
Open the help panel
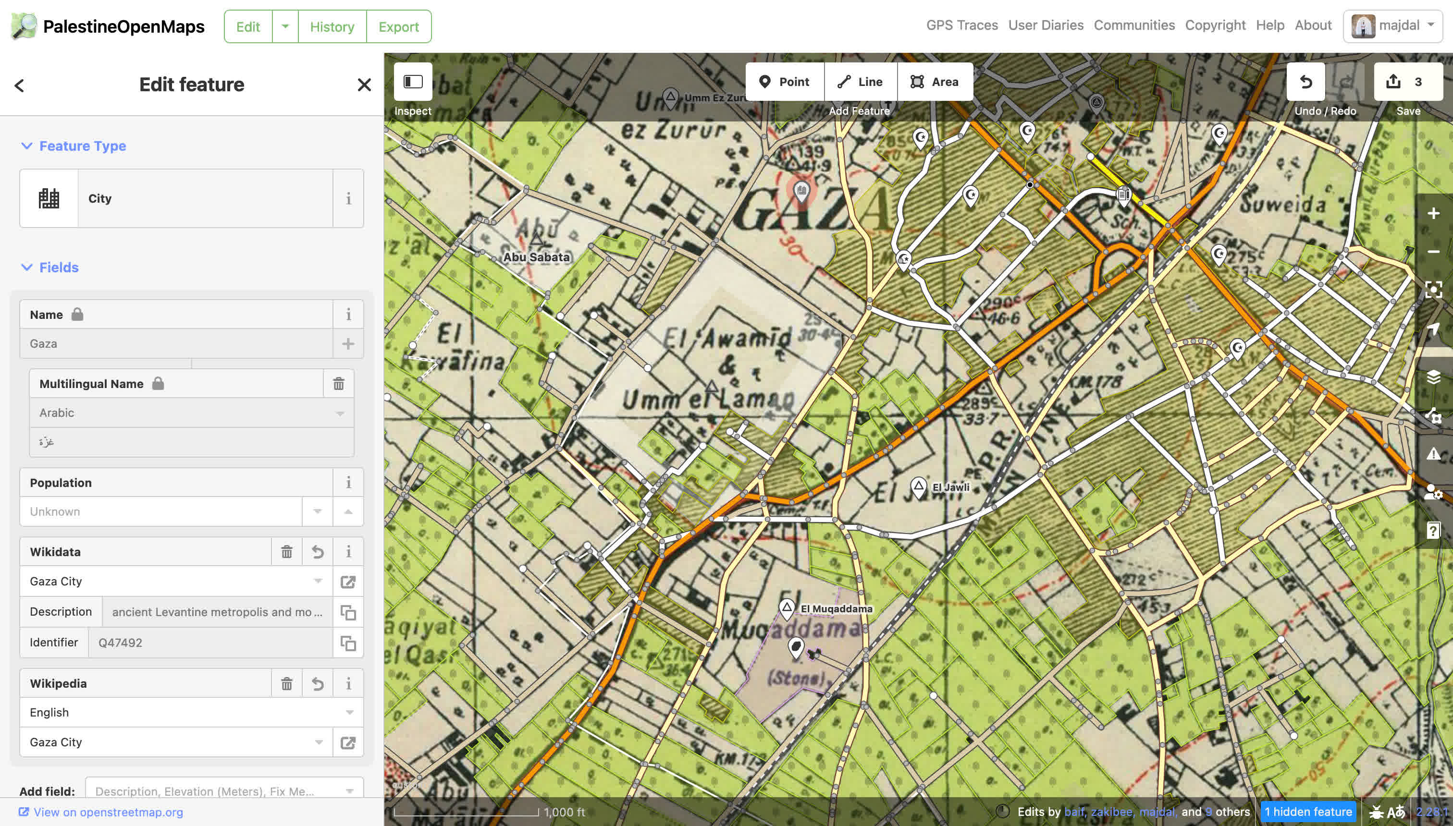[x=1433, y=529]
